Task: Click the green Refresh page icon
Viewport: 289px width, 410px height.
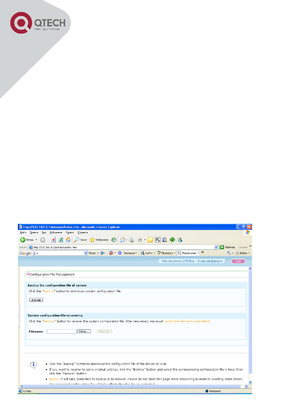Action: 61,240
